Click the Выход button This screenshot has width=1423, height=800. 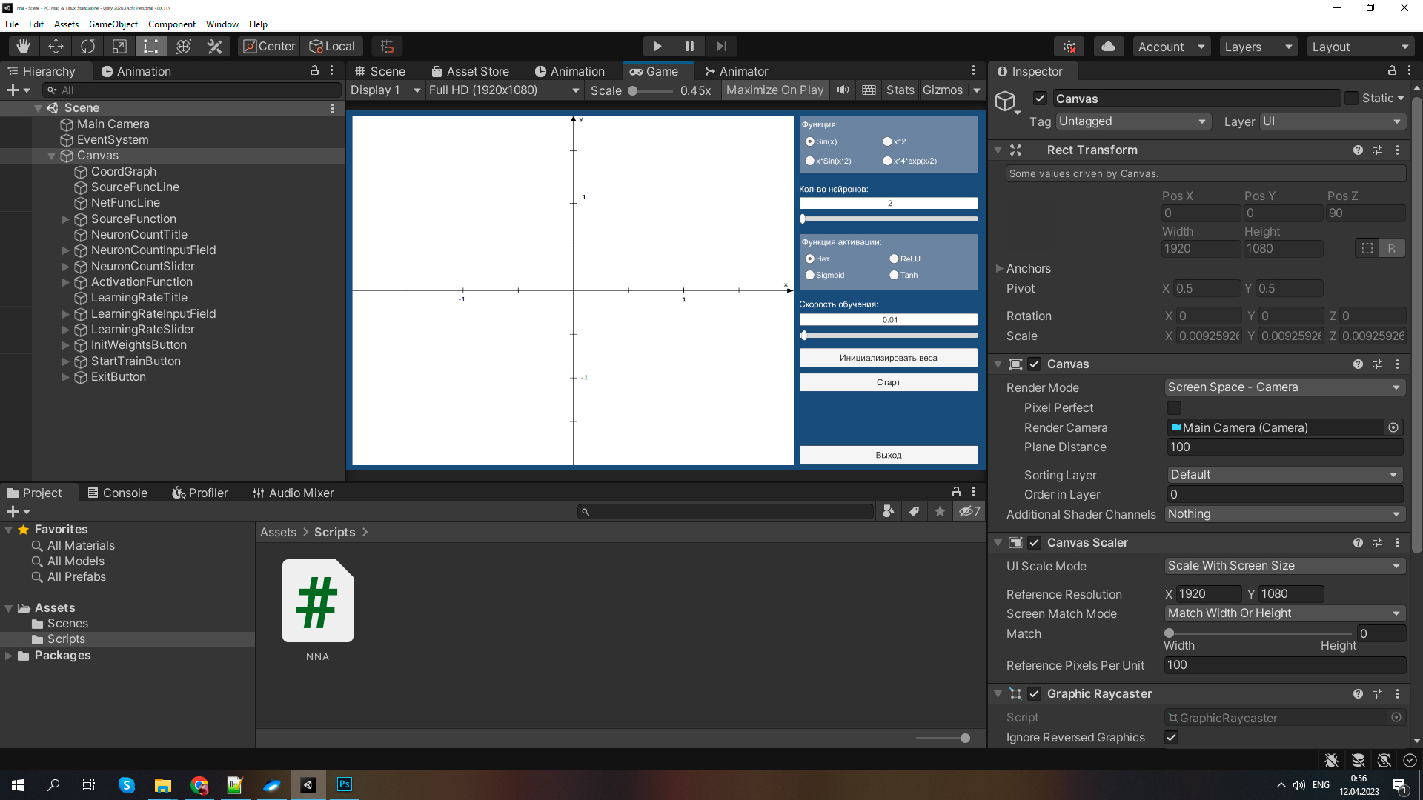point(888,455)
